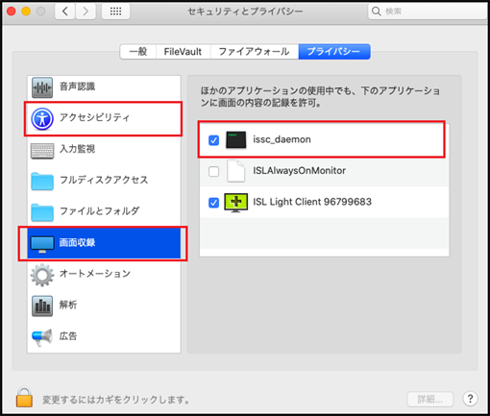Uncheck ISL Light Client 96799683 checkbox

(213, 203)
